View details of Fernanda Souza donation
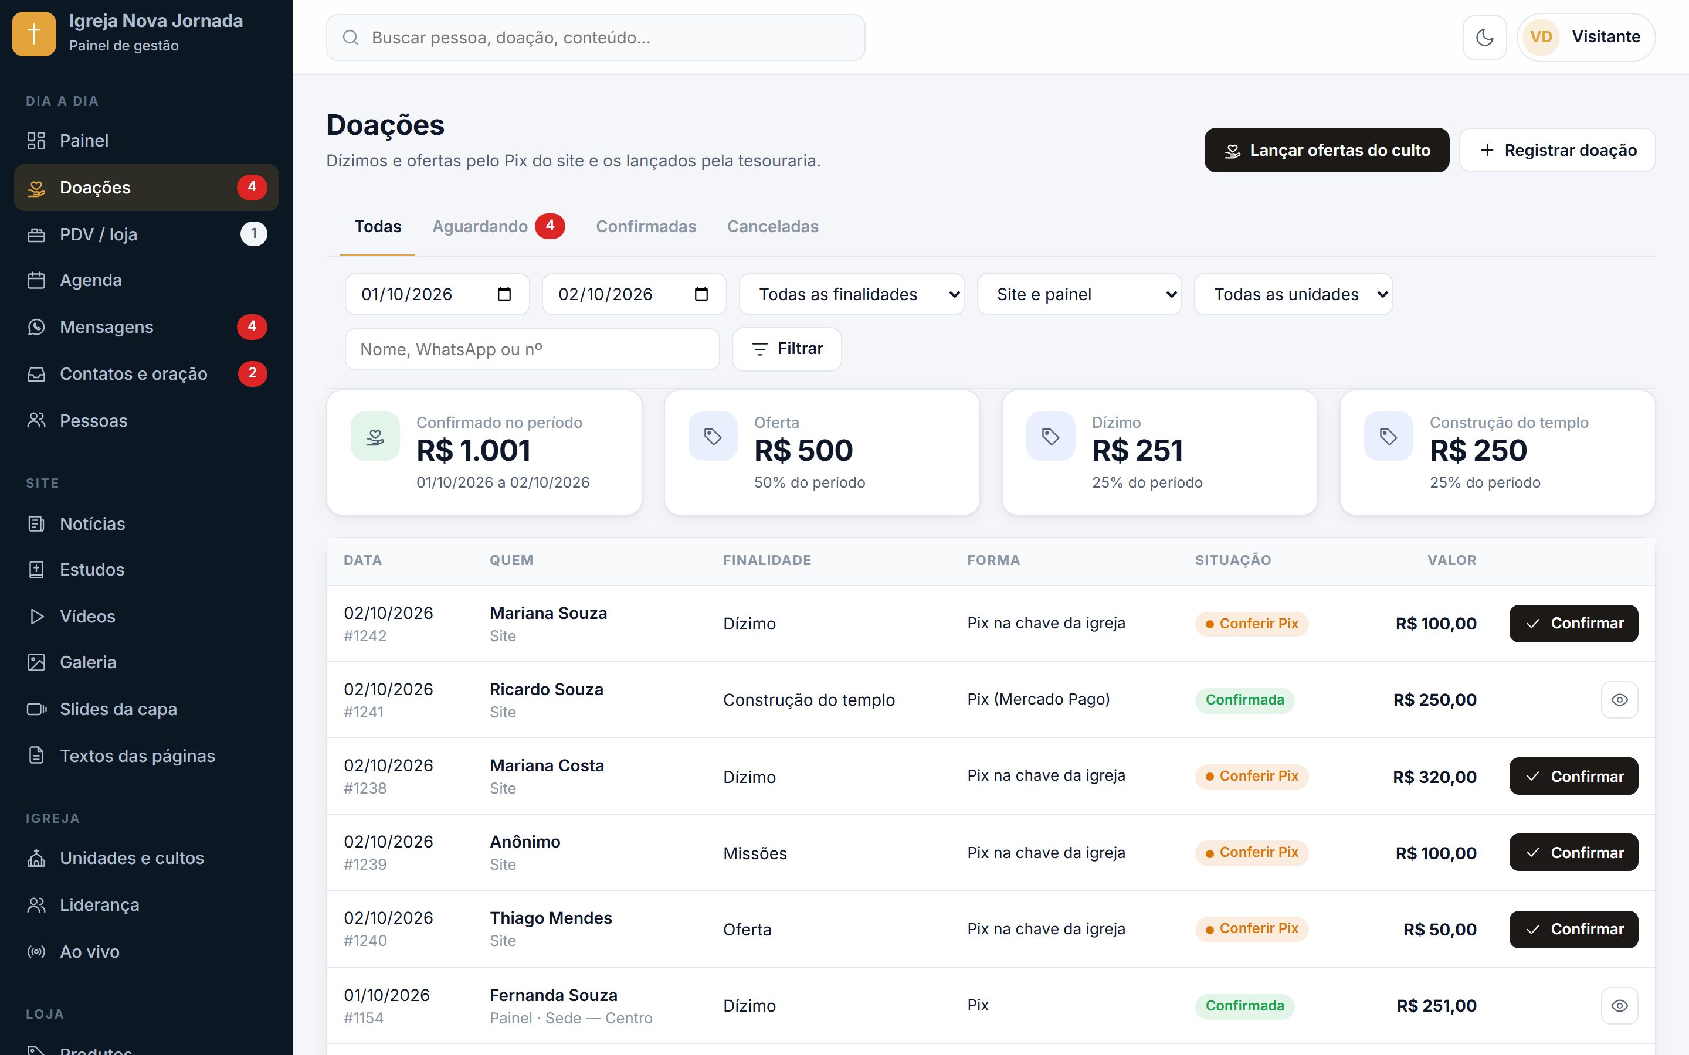 point(1619,1005)
